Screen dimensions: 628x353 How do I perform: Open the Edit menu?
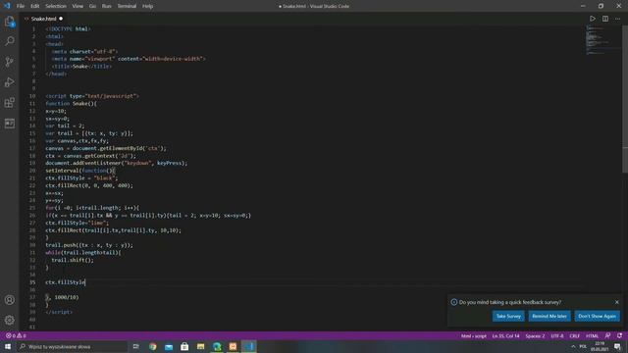point(35,6)
